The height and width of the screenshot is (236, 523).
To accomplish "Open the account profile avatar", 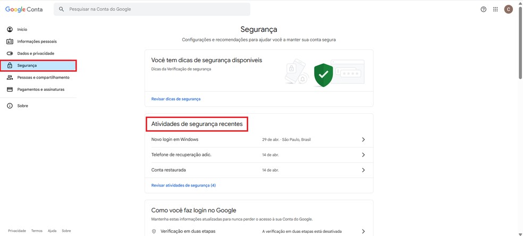I will (508, 9).
